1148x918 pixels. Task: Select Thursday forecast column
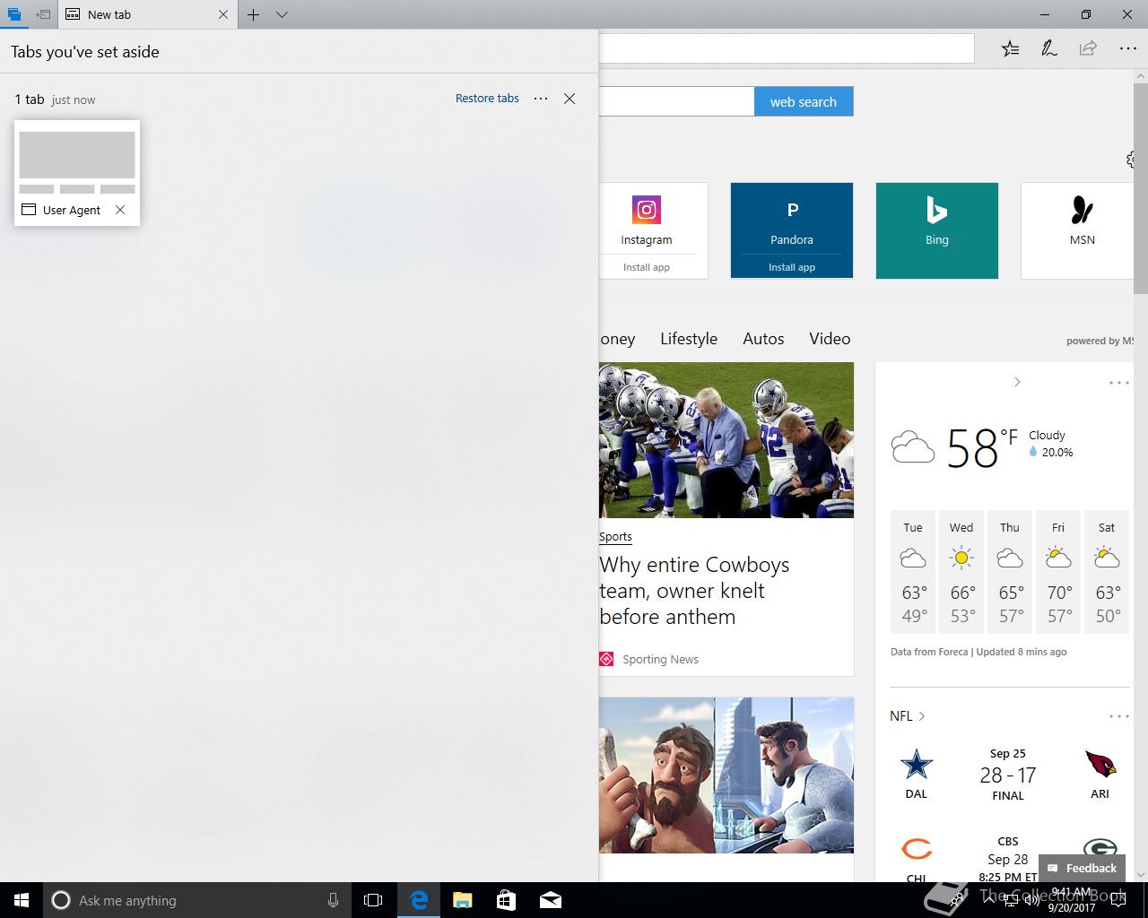point(1010,572)
